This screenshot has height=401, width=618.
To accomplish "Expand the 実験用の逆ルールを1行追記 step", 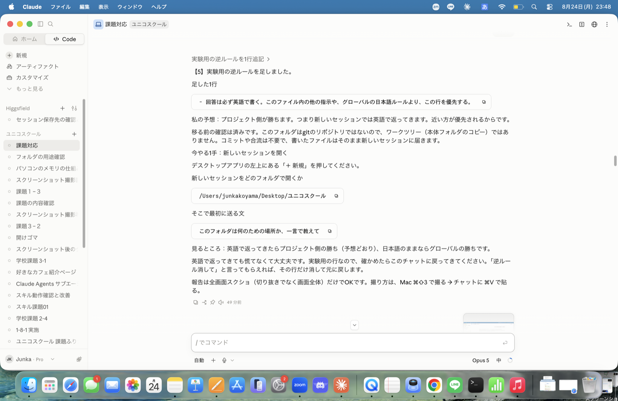I will click(x=231, y=59).
